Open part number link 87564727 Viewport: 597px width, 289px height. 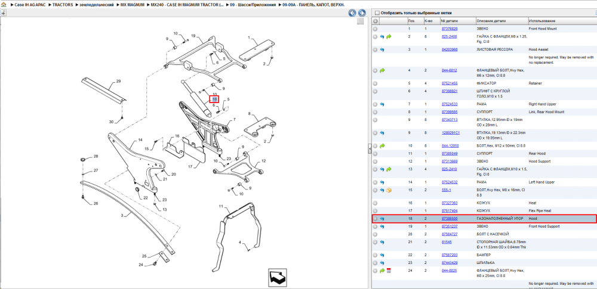coord(450,234)
